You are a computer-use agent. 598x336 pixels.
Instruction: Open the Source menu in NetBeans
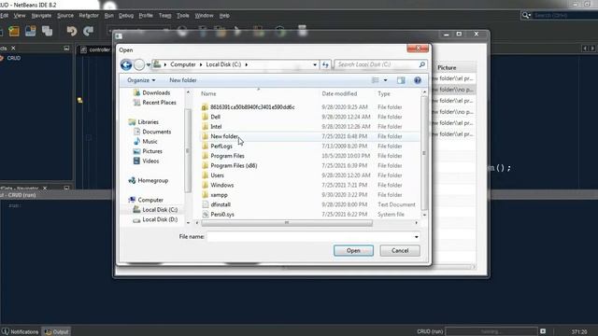click(x=65, y=16)
